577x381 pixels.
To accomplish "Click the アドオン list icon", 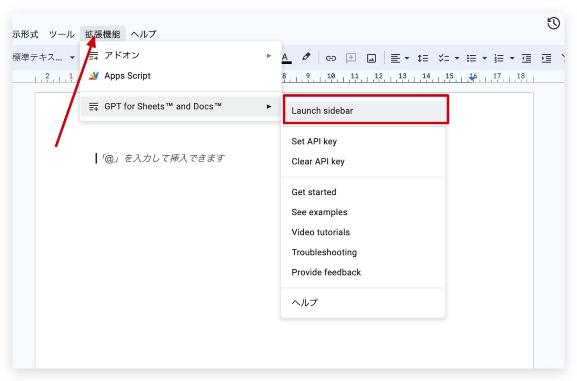I will [x=94, y=55].
